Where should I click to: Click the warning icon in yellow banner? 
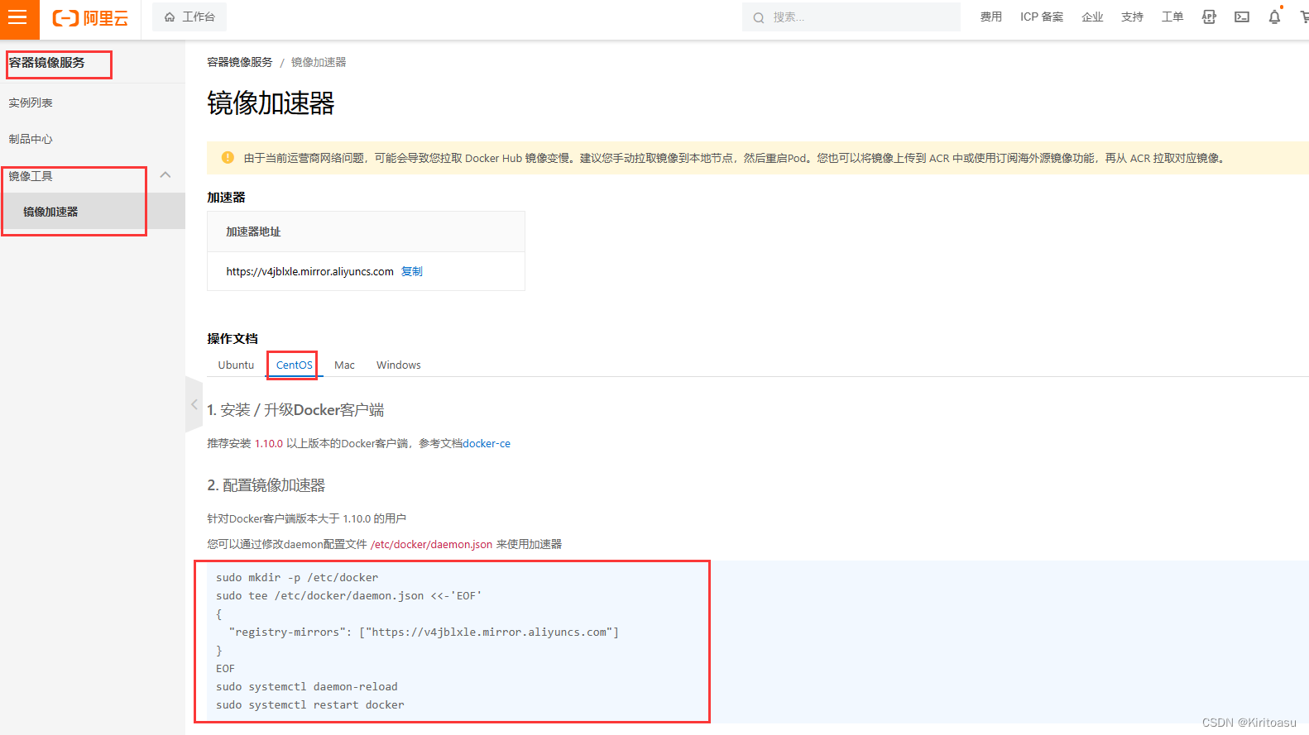[228, 157]
